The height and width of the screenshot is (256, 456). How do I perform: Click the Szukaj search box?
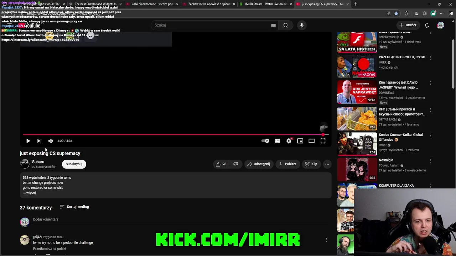[212, 25]
